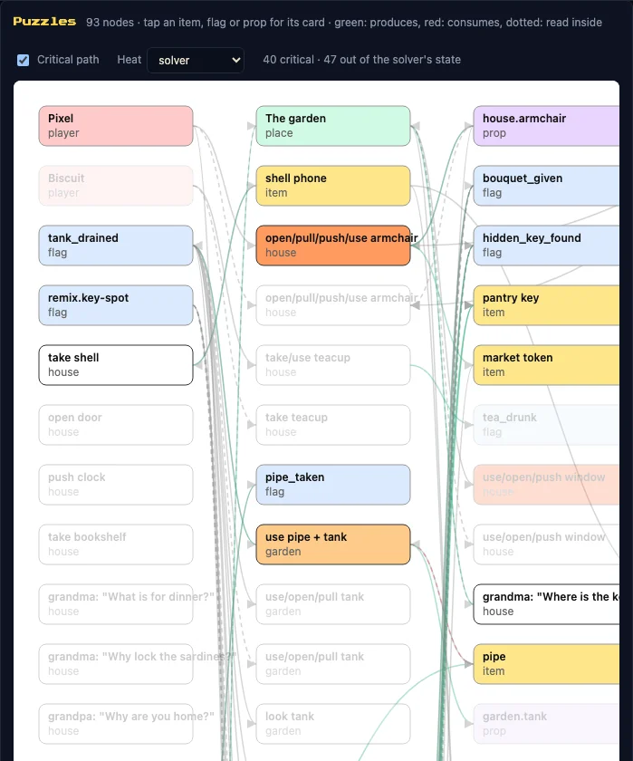The height and width of the screenshot is (761, 633).
Task: Open the faded garden.tank prop card
Action: point(546,724)
